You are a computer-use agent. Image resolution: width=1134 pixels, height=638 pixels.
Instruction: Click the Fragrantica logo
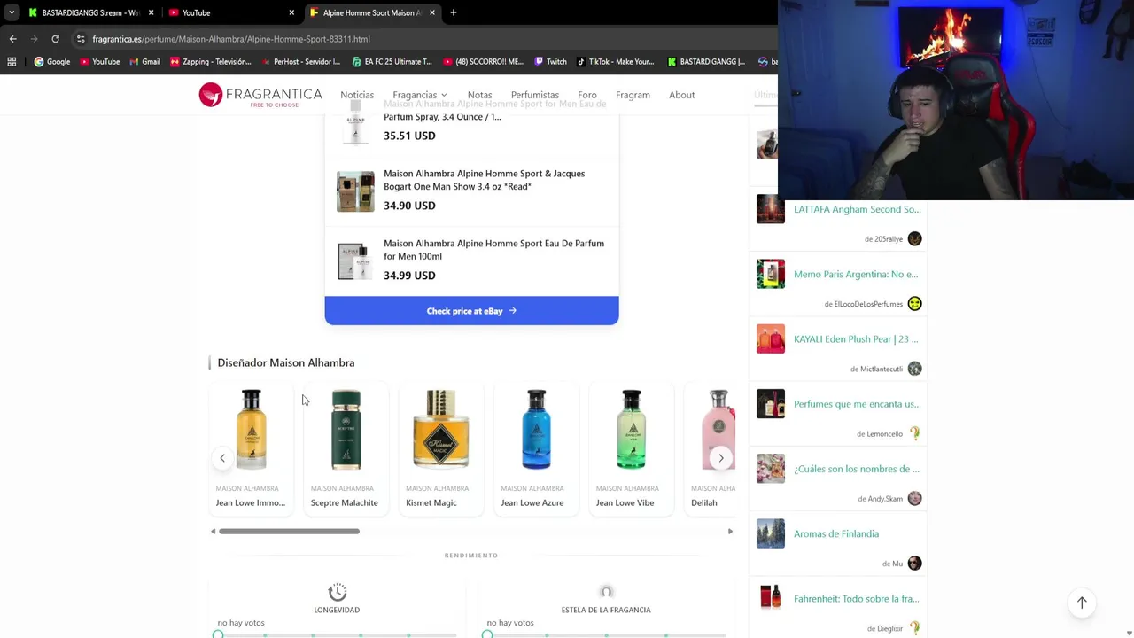(260, 95)
